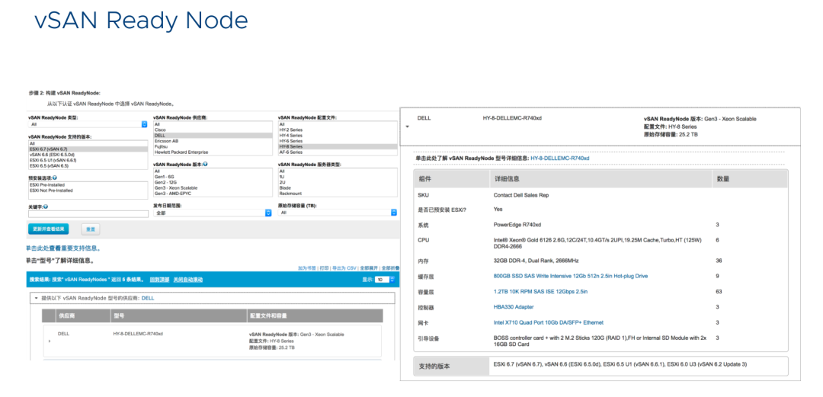Select ESXi Pre-Installed option
Screen dimensions: 823x397
point(88,185)
